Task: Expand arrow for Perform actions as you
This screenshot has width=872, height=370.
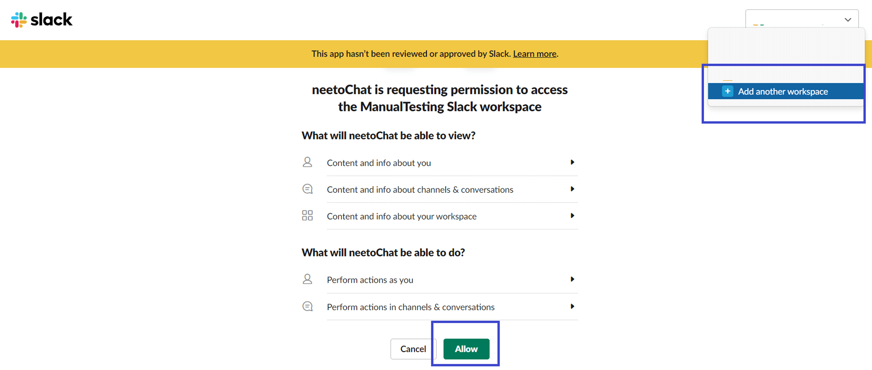Action: pos(572,279)
